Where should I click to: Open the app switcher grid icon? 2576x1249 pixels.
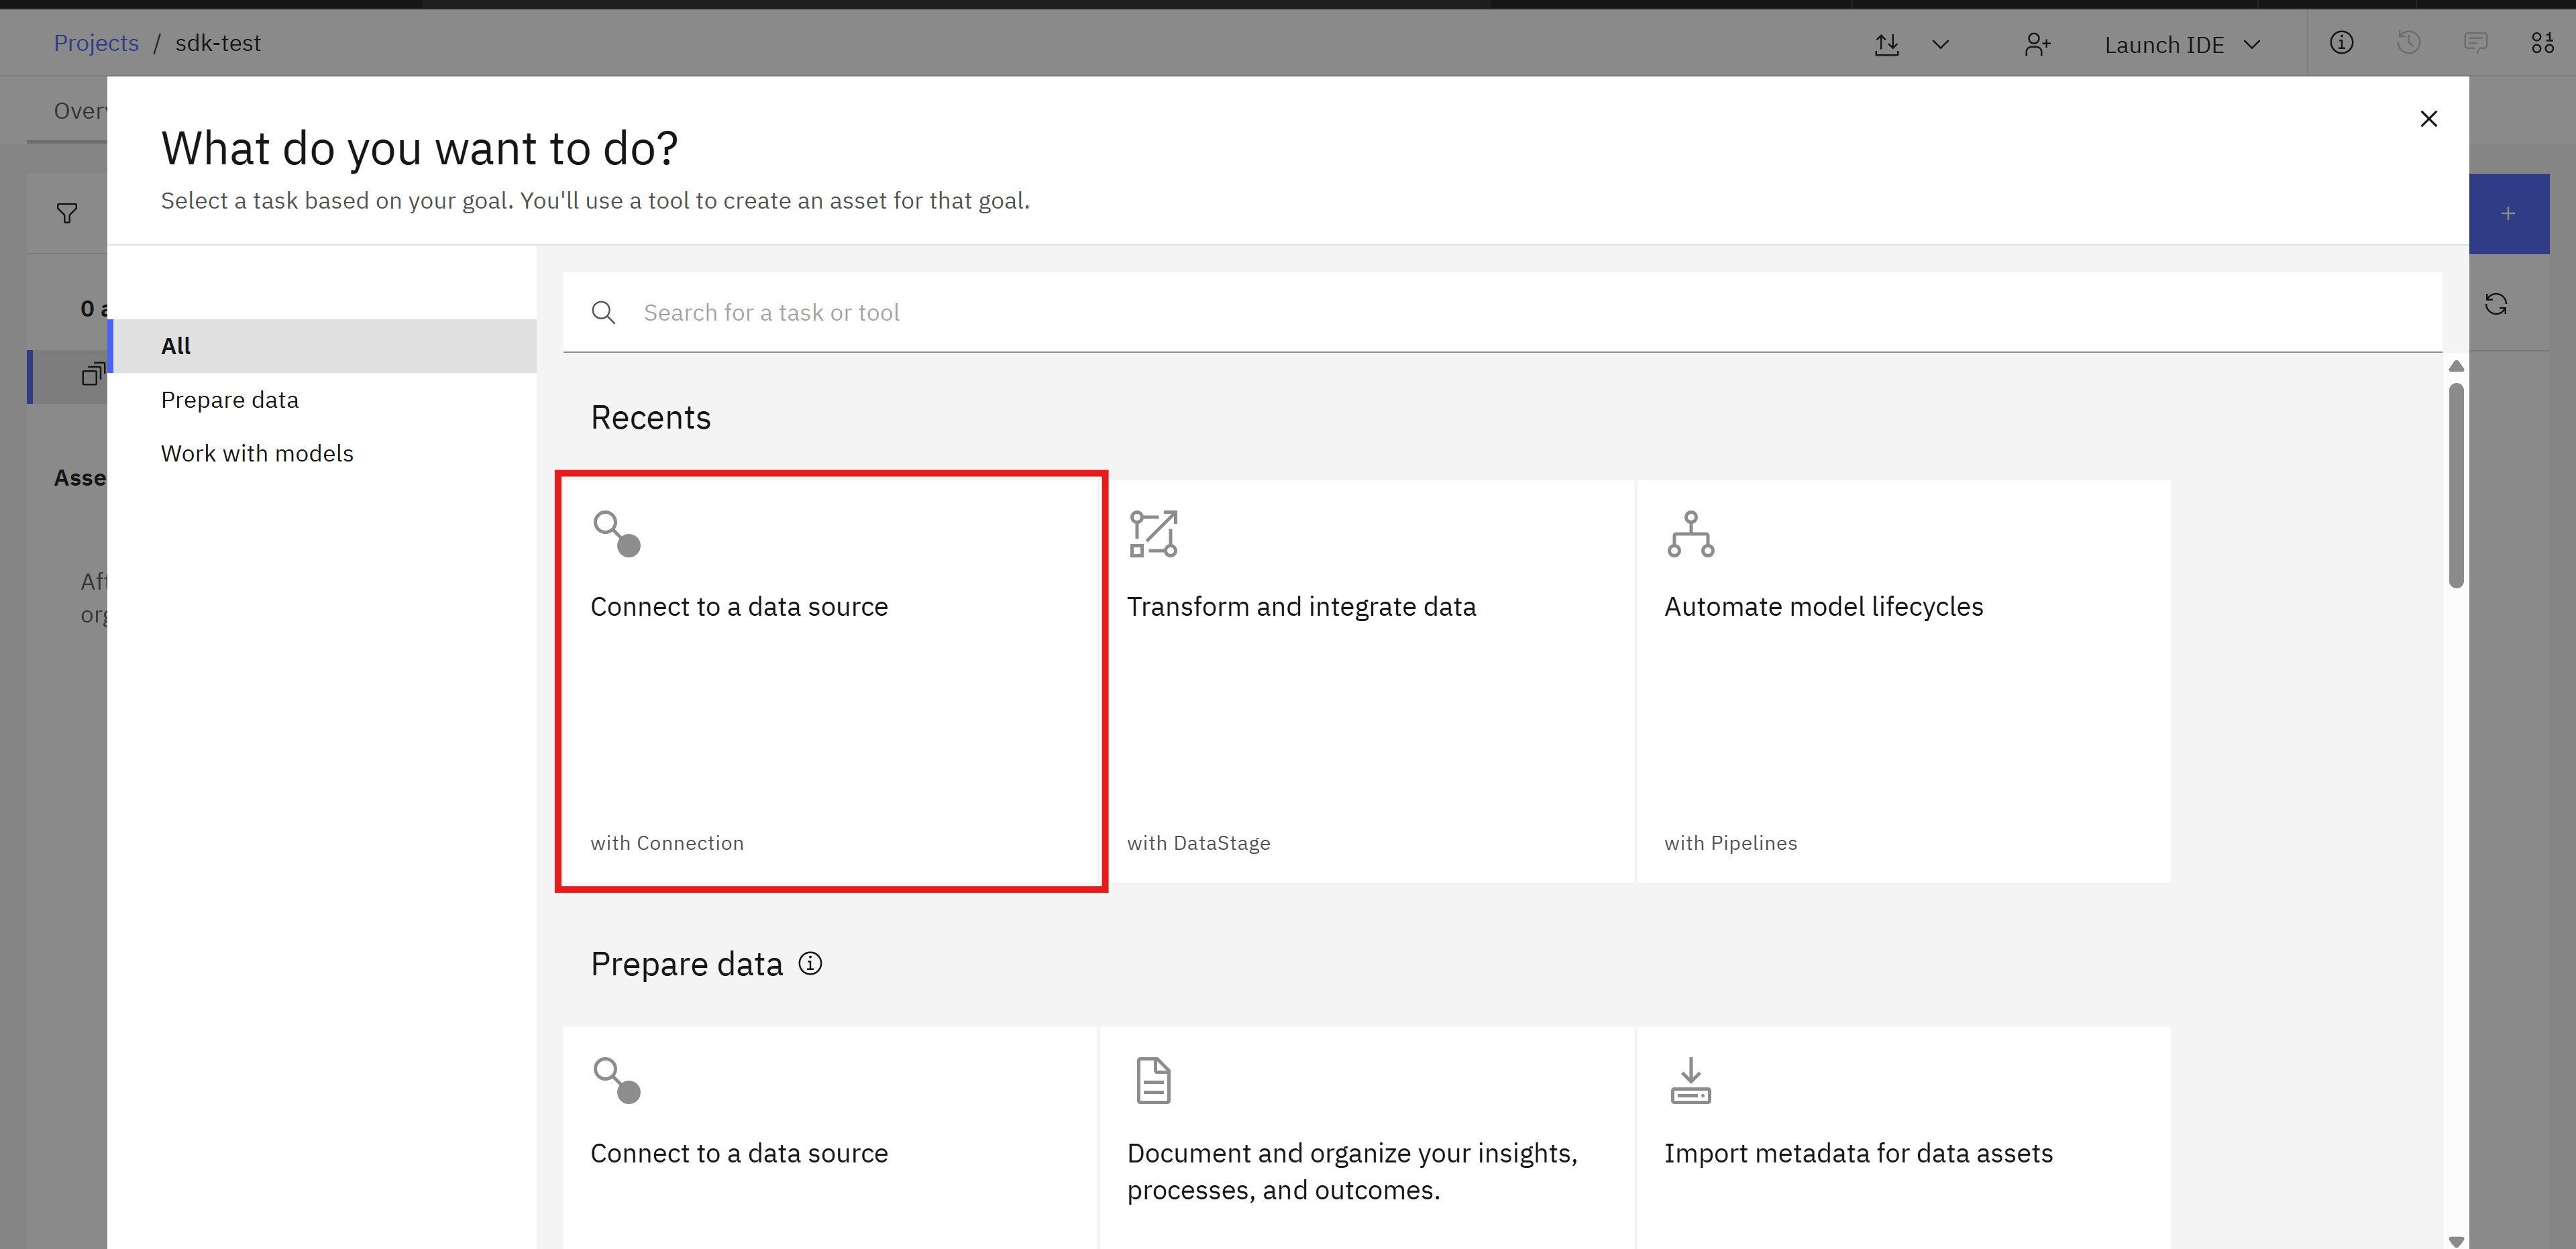pos(2542,43)
